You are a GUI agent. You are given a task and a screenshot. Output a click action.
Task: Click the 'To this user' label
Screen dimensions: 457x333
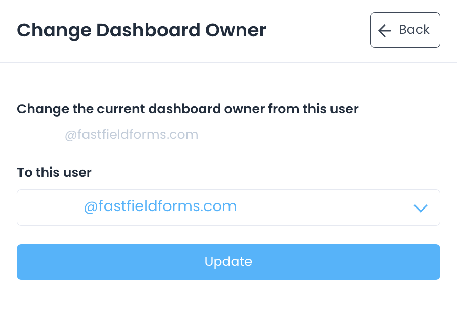pos(54,172)
